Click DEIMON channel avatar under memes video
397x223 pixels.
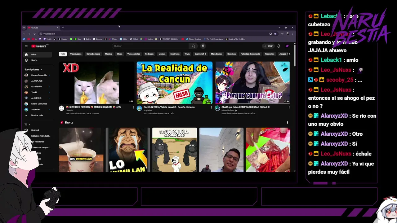61,108
